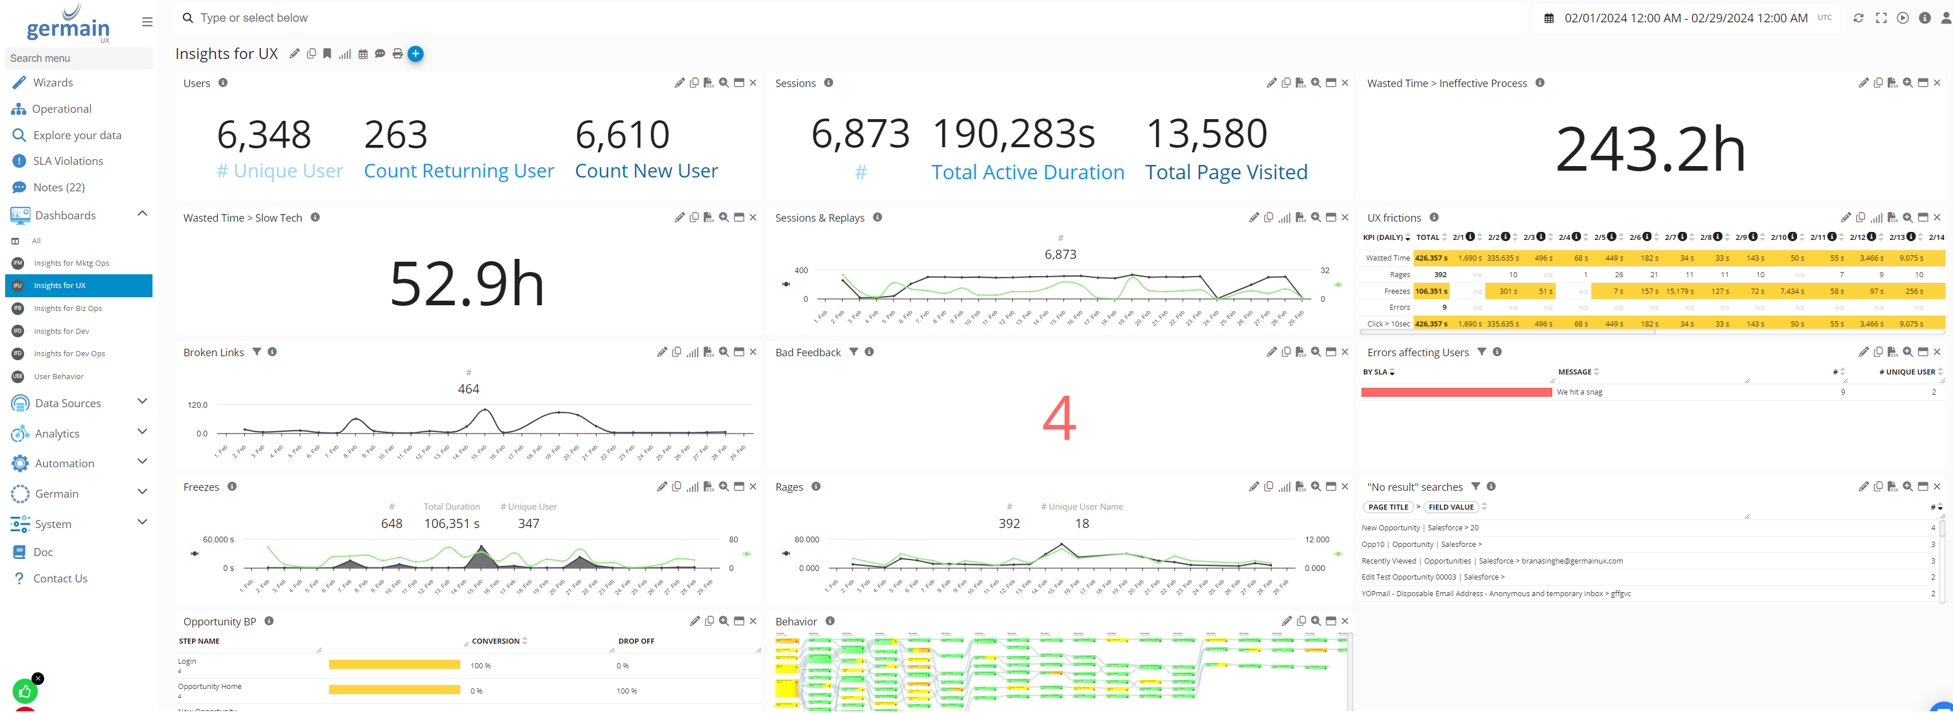
Task: Click the play button near the date range
Action: pos(1903,17)
